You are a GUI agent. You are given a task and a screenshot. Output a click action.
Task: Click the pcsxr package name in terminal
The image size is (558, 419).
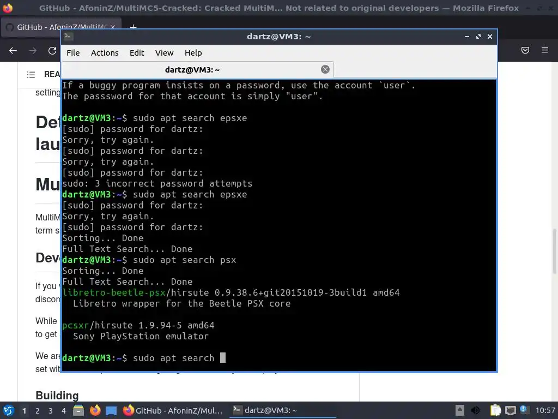click(75, 325)
